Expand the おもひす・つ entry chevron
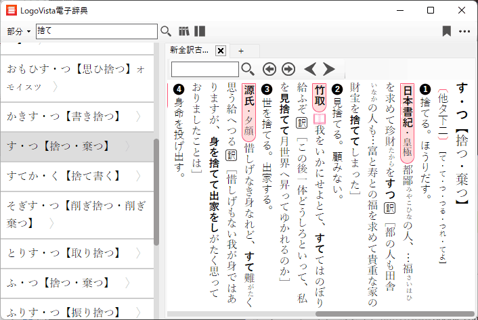 [x=53, y=87]
